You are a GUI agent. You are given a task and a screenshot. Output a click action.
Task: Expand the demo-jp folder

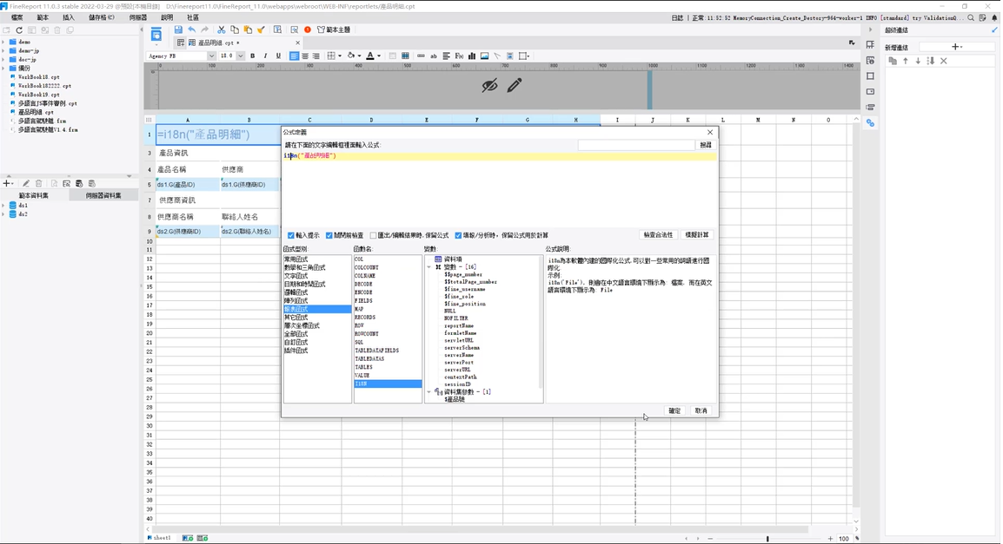tap(3, 50)
